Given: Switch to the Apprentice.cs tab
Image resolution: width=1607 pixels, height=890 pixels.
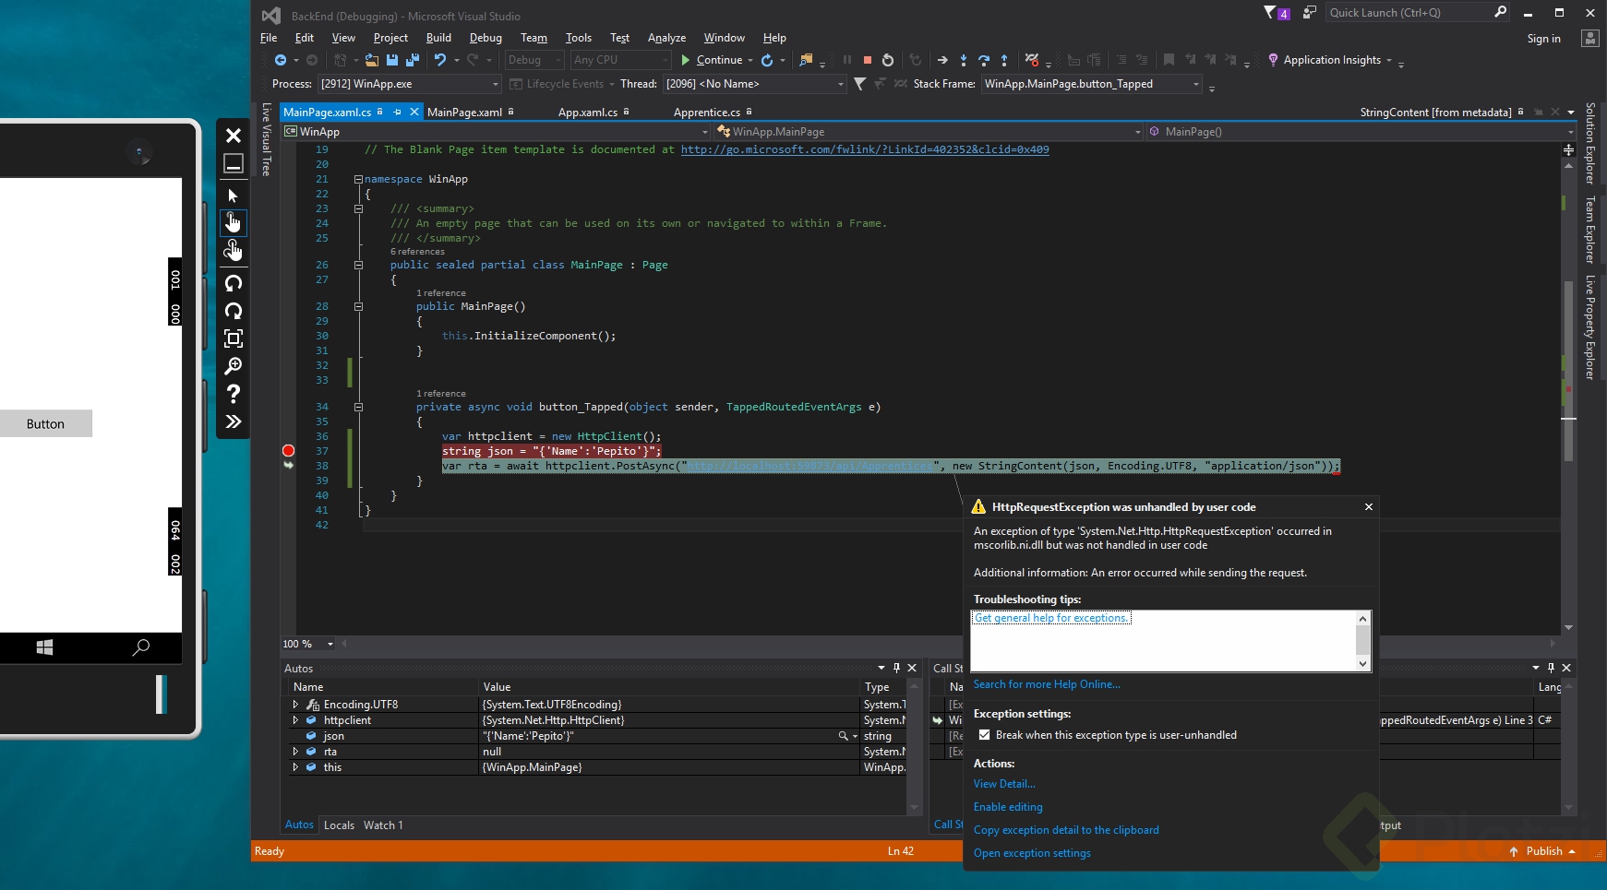Looking at the screenshot, I should tap(706, 113).
